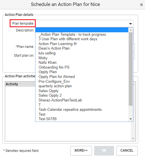Image resolution: width=145 pixels, height=157 pixels.
Task: Click the MORE>> button
Action: (81, 150)
